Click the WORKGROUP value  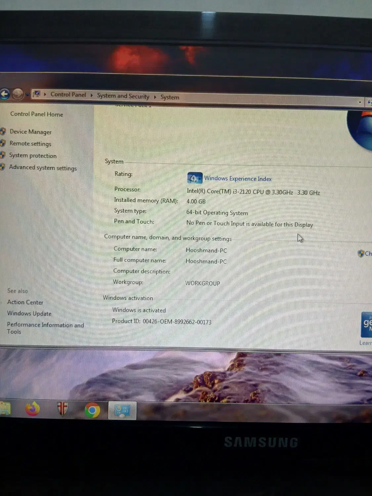pos(202,283)
